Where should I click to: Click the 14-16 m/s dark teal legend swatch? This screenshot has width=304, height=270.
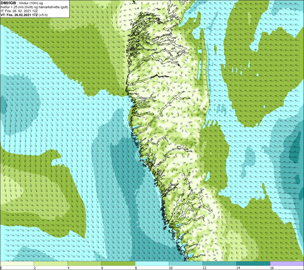[x=253, y=263]
